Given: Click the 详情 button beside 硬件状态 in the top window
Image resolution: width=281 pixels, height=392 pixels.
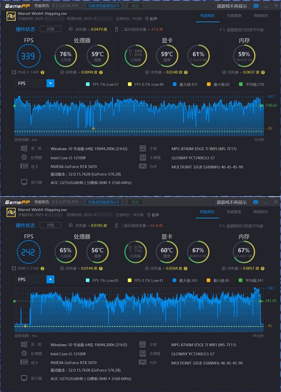Looking at the screenshot, I should 50,29.
